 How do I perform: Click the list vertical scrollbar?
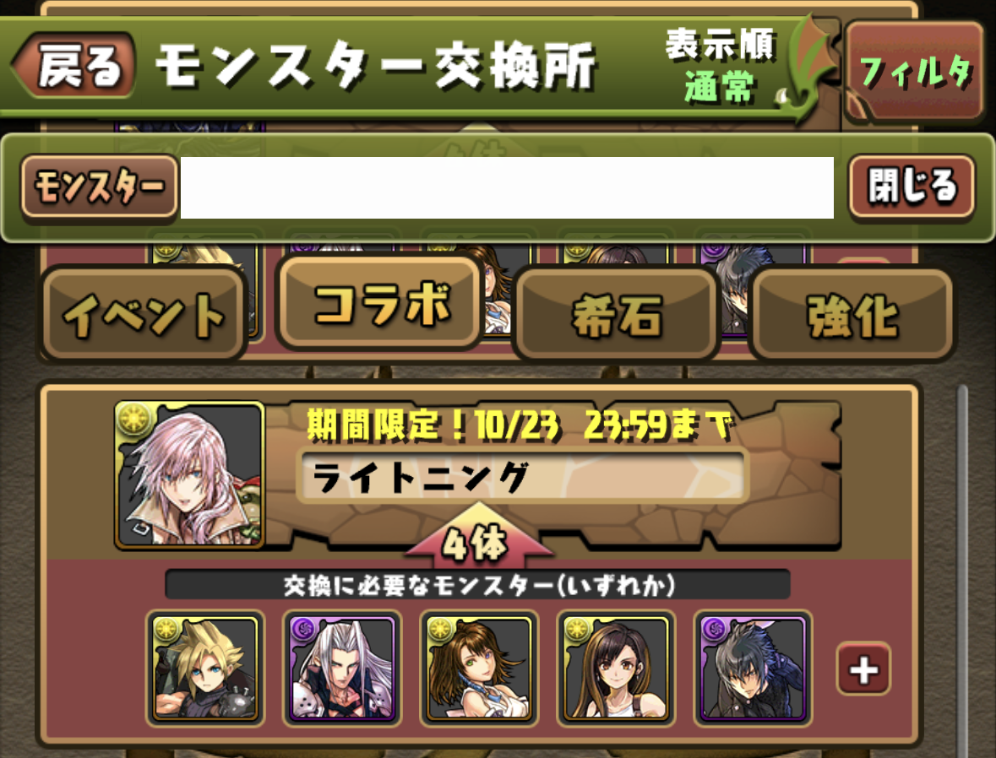click(x=963, y=570)
